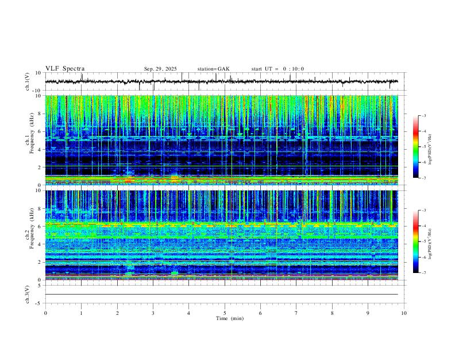Click the flat ch.3 voltage line
455x351 pixels.
(x=221, y=294)
